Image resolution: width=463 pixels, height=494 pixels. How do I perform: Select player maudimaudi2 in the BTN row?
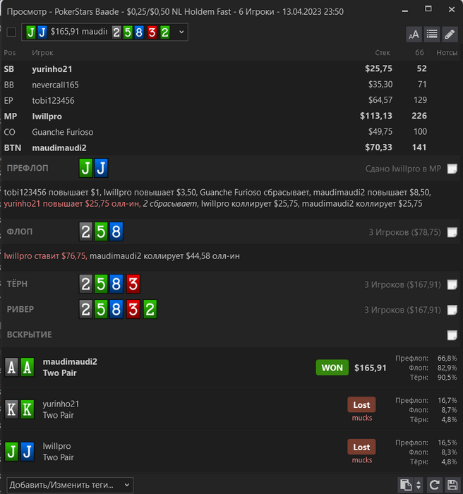[x=59, y=147]
